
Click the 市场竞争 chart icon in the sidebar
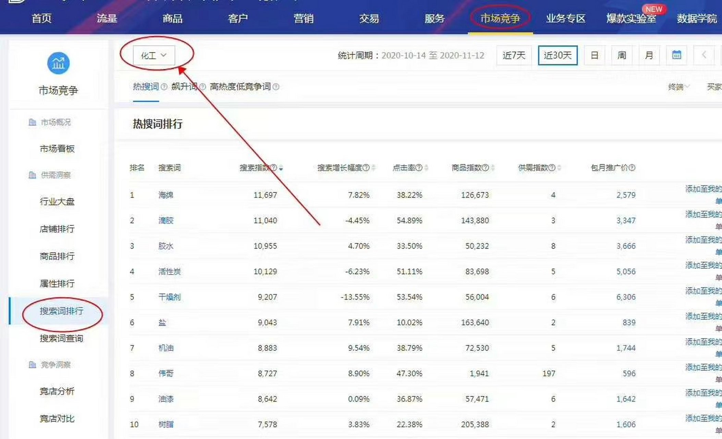[x=58, y=63]
